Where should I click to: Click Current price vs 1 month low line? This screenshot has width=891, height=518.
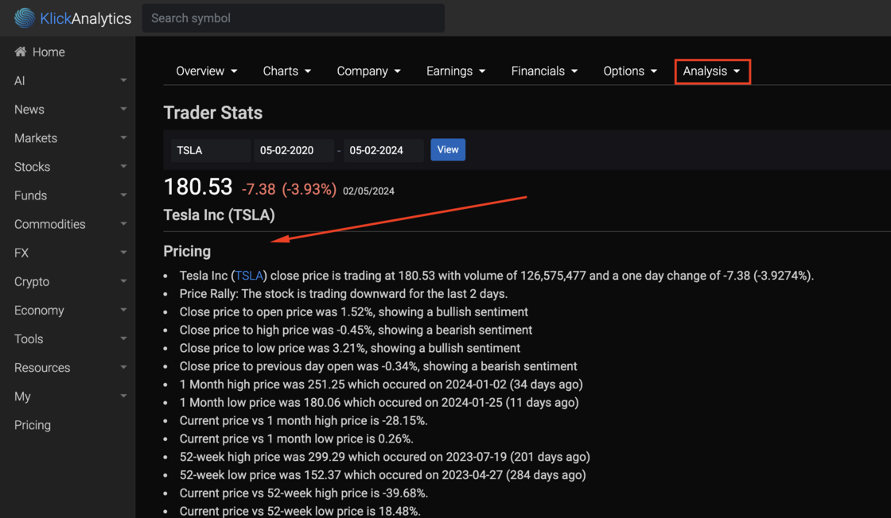click(x=296, y=439)
